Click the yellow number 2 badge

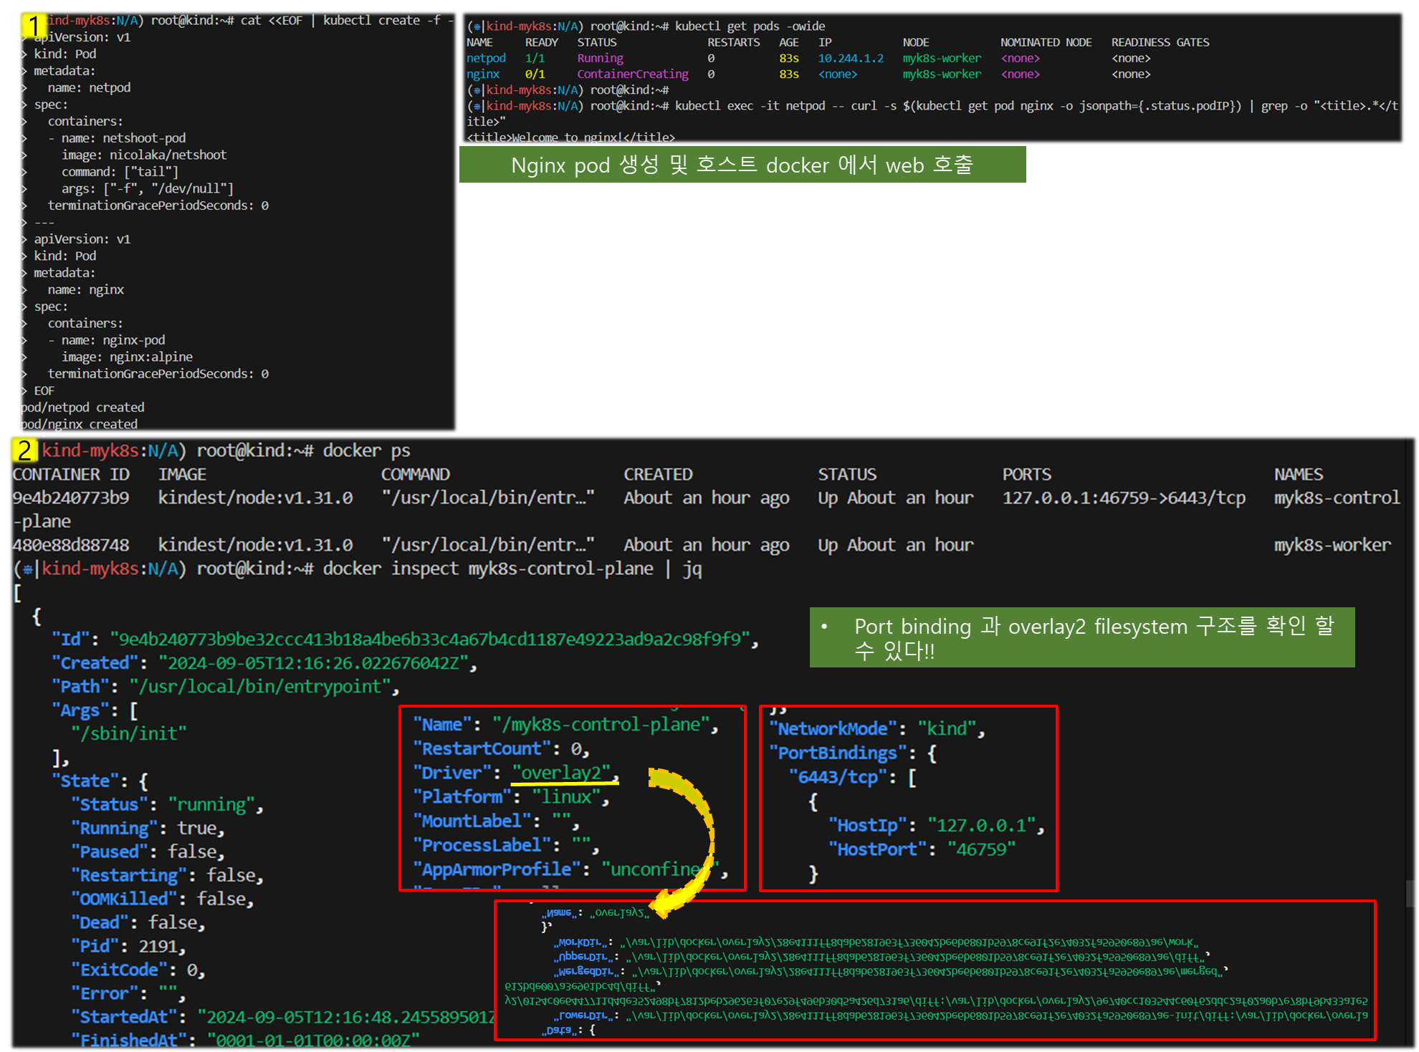24,450
